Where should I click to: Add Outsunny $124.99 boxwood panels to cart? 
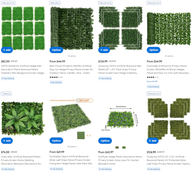(x=104, y=50)
